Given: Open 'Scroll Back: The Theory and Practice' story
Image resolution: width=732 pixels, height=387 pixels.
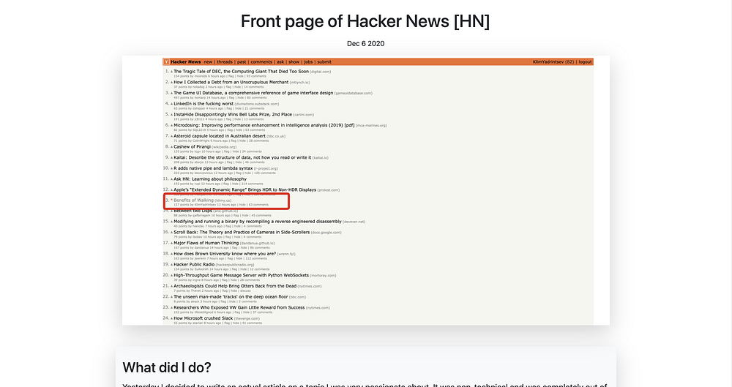Looking at the screenshot, I should [x=242, y=232].
